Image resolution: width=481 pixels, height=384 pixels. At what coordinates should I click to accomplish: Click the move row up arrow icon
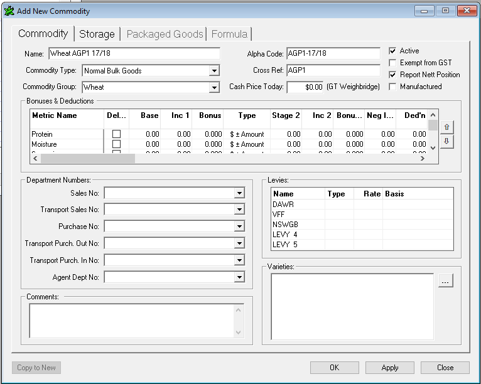tap(446, 127)
